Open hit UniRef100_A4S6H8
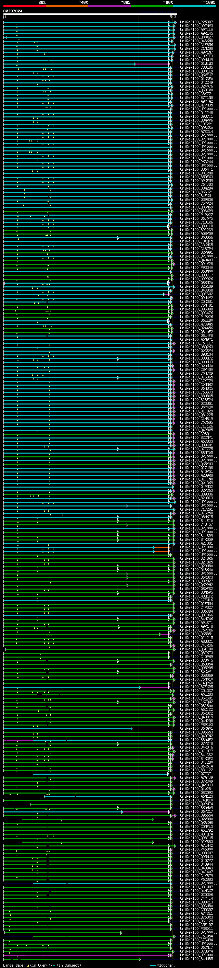 tap(196, 41)
